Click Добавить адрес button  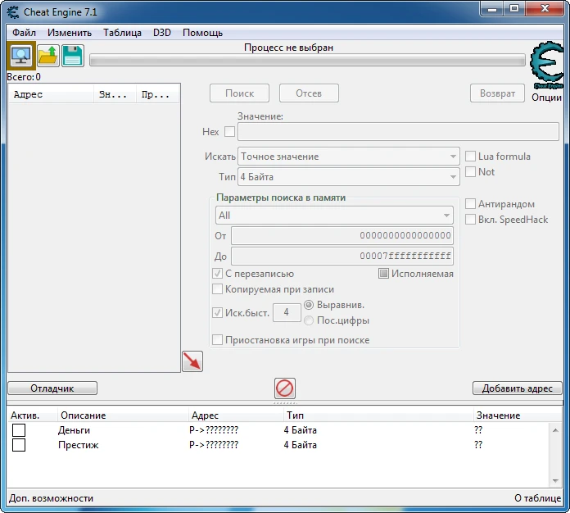pos(518,388)
